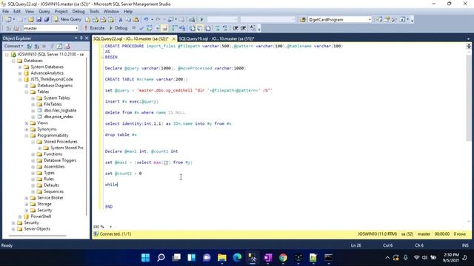
Task: Click the Display Estimated Execution Plan icon
Action: 150,28
